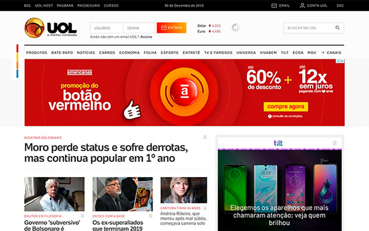369x231 pixels.
Task: Focus the Usuário input field
Action: (x=106, y=28)
